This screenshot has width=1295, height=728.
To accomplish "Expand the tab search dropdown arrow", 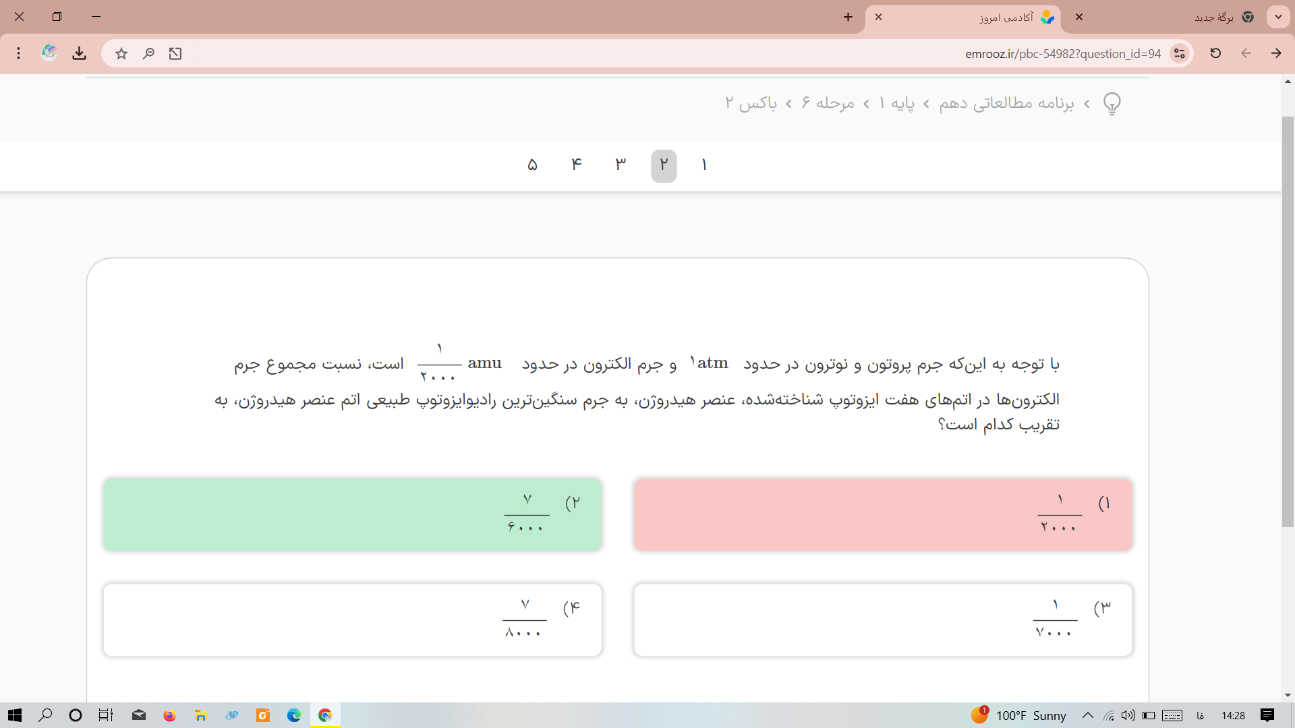I will [x=1278, y=17].
